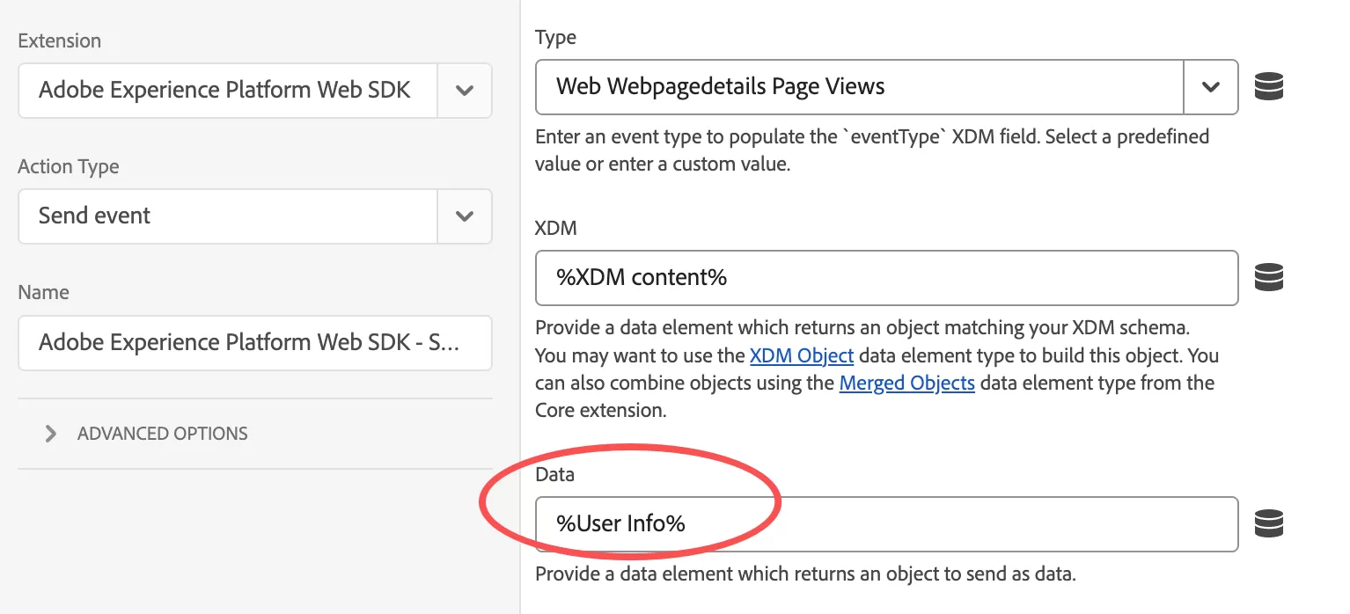Open data element picker beside Type field
The image size is (1350, 614).
[x=1268, y=86]
